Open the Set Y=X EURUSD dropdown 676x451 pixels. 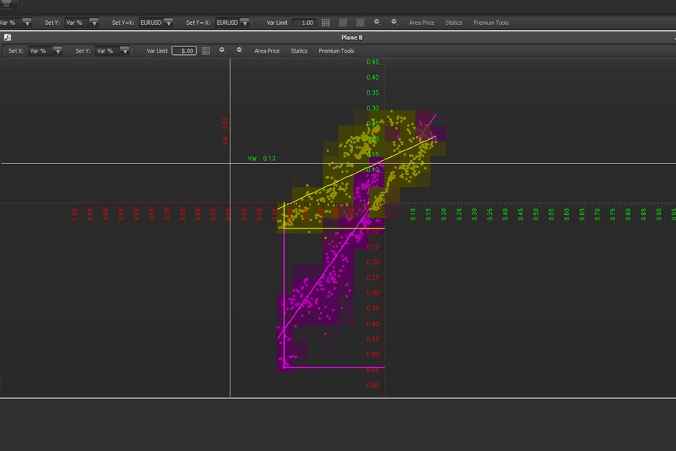(155, 23)
